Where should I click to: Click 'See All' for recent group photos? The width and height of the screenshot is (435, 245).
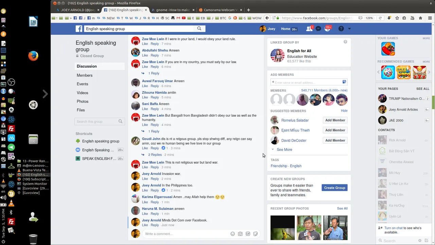click(342, 209)
